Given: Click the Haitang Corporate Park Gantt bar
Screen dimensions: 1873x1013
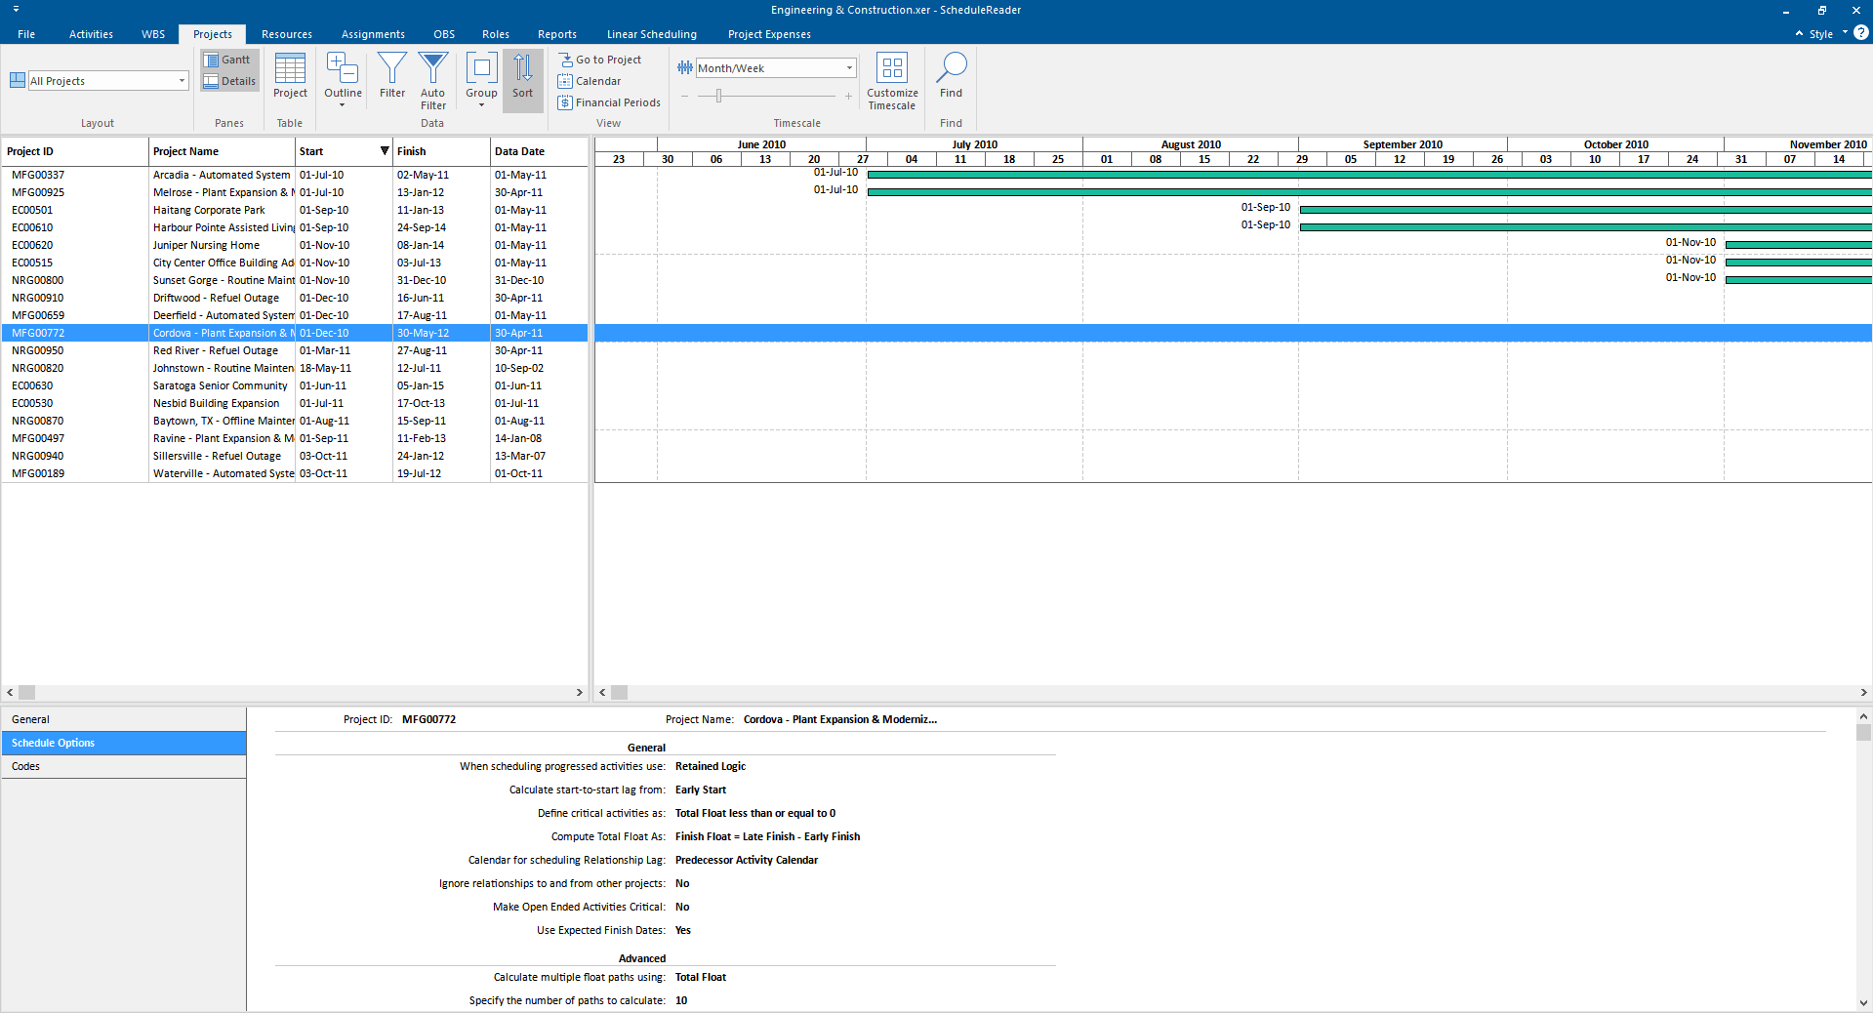Looking at the screenshot, I should pyautogui.click(x=1586, y=210).
